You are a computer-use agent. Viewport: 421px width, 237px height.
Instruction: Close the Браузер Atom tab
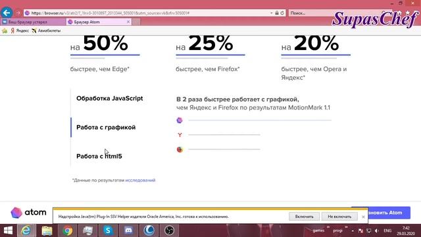click(x=128, y=22)
